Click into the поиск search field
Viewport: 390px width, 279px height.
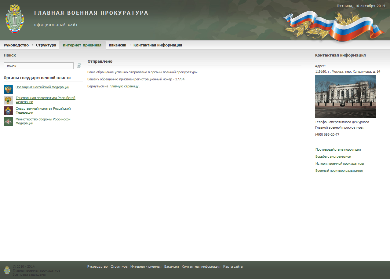pos(38,66)
